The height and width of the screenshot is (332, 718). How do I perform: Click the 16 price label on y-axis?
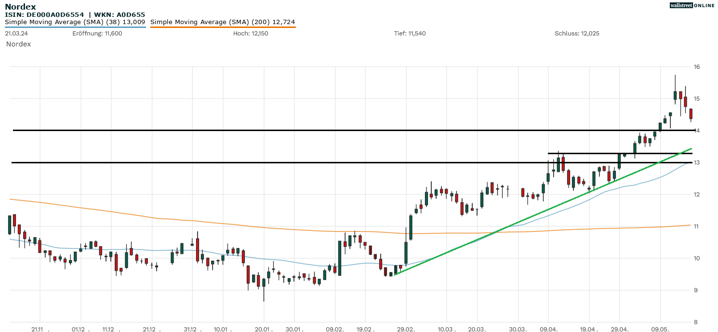point(696,66)
